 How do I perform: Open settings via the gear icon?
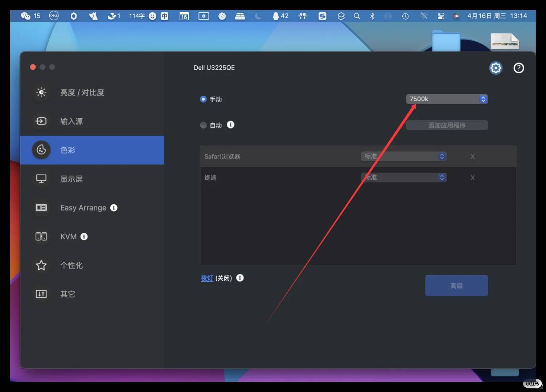pos(496,68)
